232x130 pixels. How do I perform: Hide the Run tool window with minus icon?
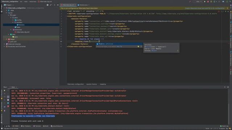tap(228, 87)
